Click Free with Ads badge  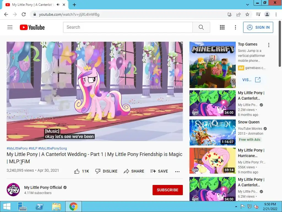pyautogui.click(x=250, y=139)
